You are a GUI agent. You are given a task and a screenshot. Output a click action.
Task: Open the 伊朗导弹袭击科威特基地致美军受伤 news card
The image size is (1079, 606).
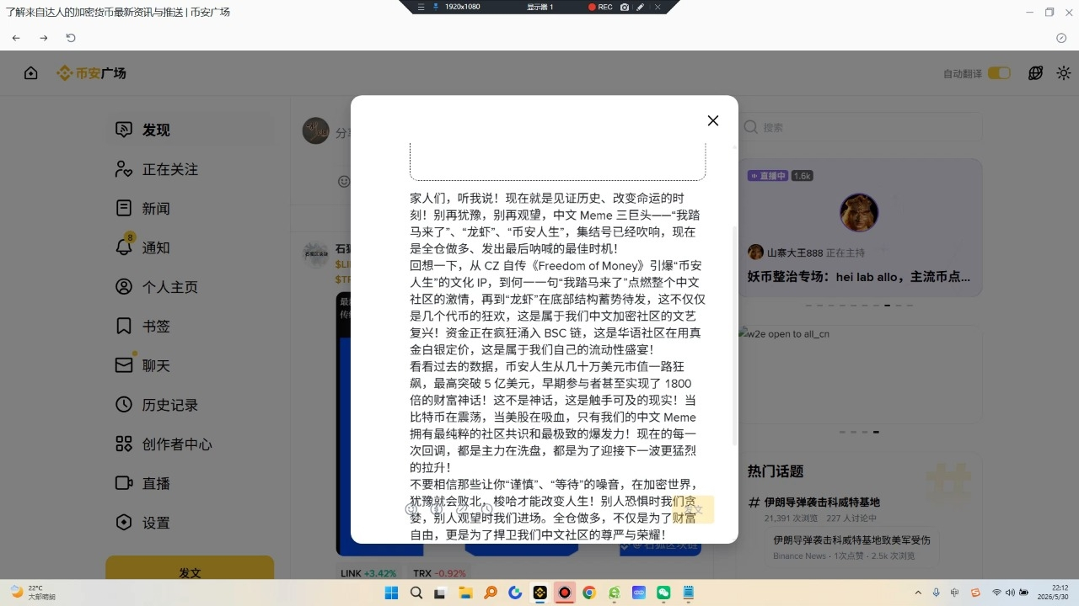click(x=852, y=546)
